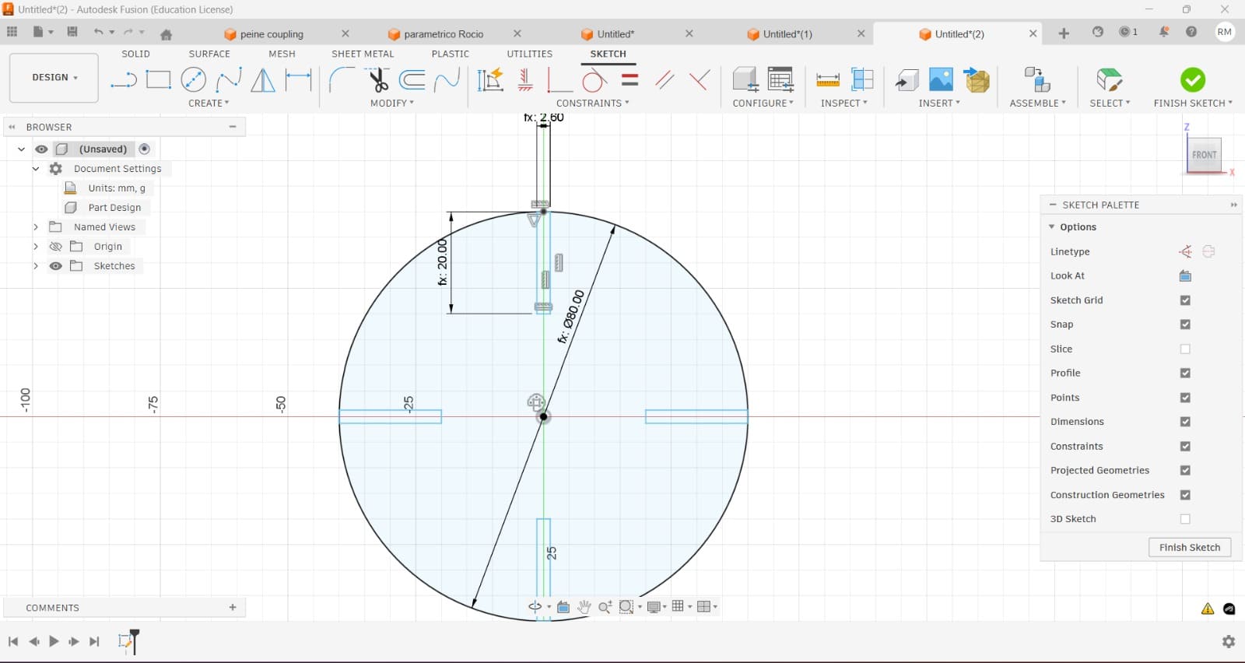Toggle the Projected Geometries checkbox
The width and height of the screenshot is (1245, 663).
point(1185,470)
